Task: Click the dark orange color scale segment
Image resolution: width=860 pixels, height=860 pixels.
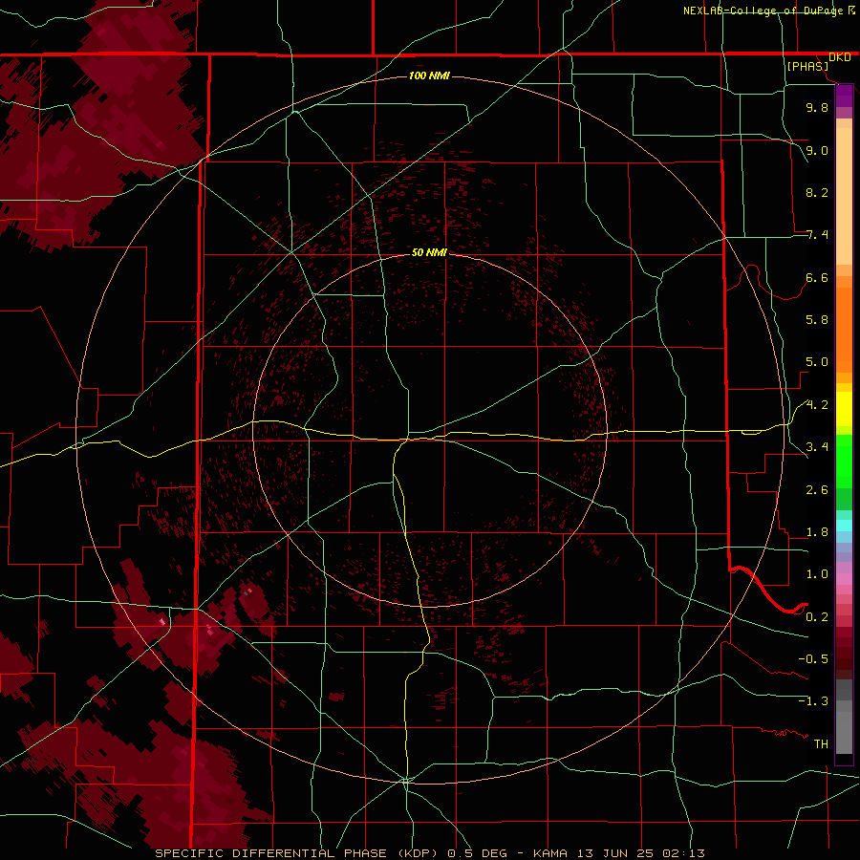Action: point(844,330)
